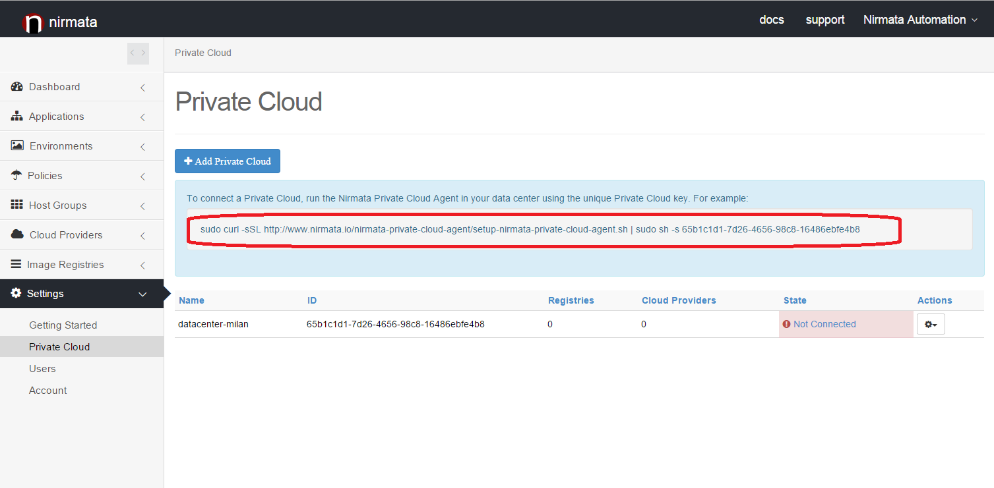
Task: Click the Dashboard gauge icon
Action: [17, 86]
